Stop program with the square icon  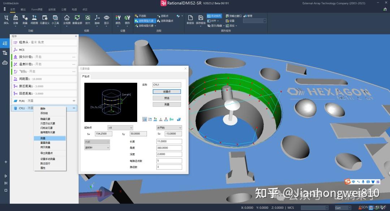(x=6, y=190)
